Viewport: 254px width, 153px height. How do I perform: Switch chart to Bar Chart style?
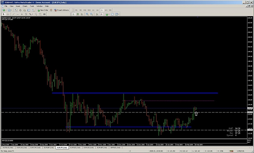coord(74,14)
